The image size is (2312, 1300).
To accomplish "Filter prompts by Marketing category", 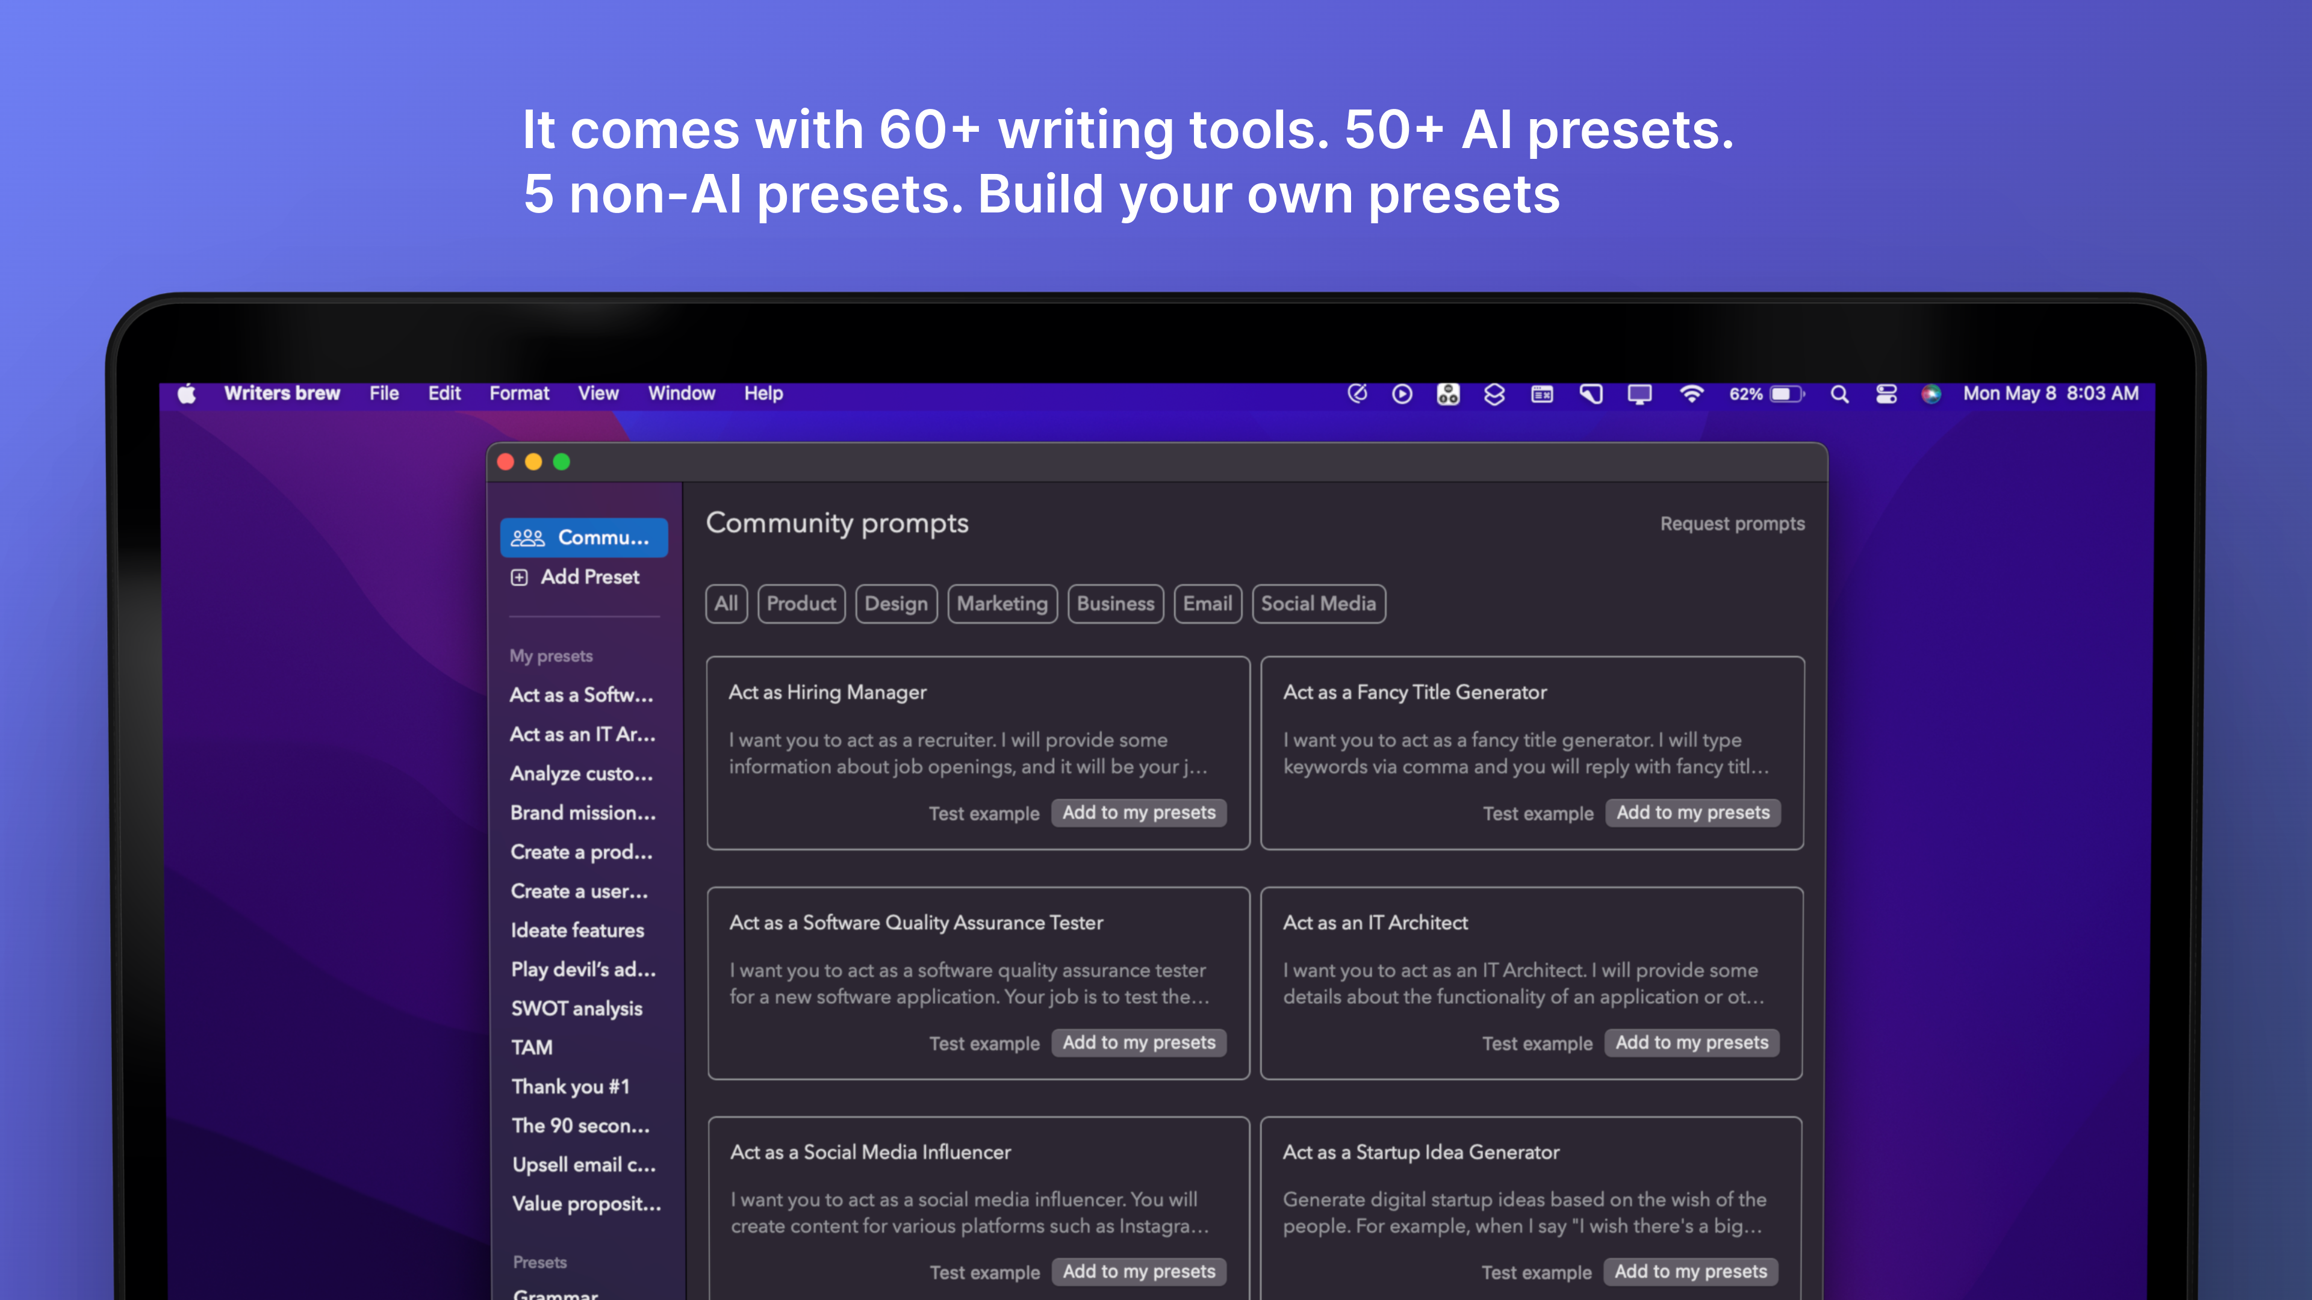I will click(1002, 603).
